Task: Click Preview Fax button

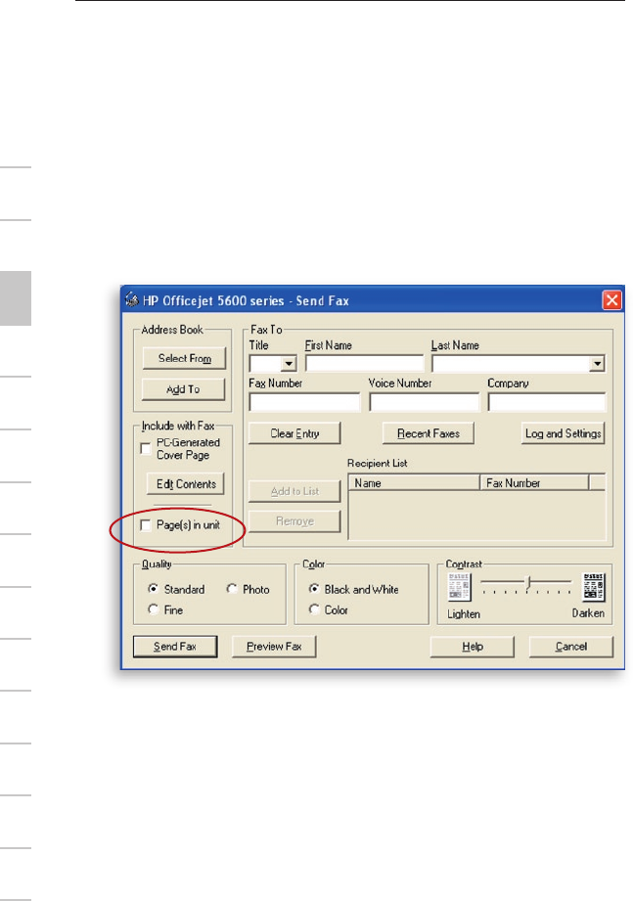Action: [x=273, y=647]
